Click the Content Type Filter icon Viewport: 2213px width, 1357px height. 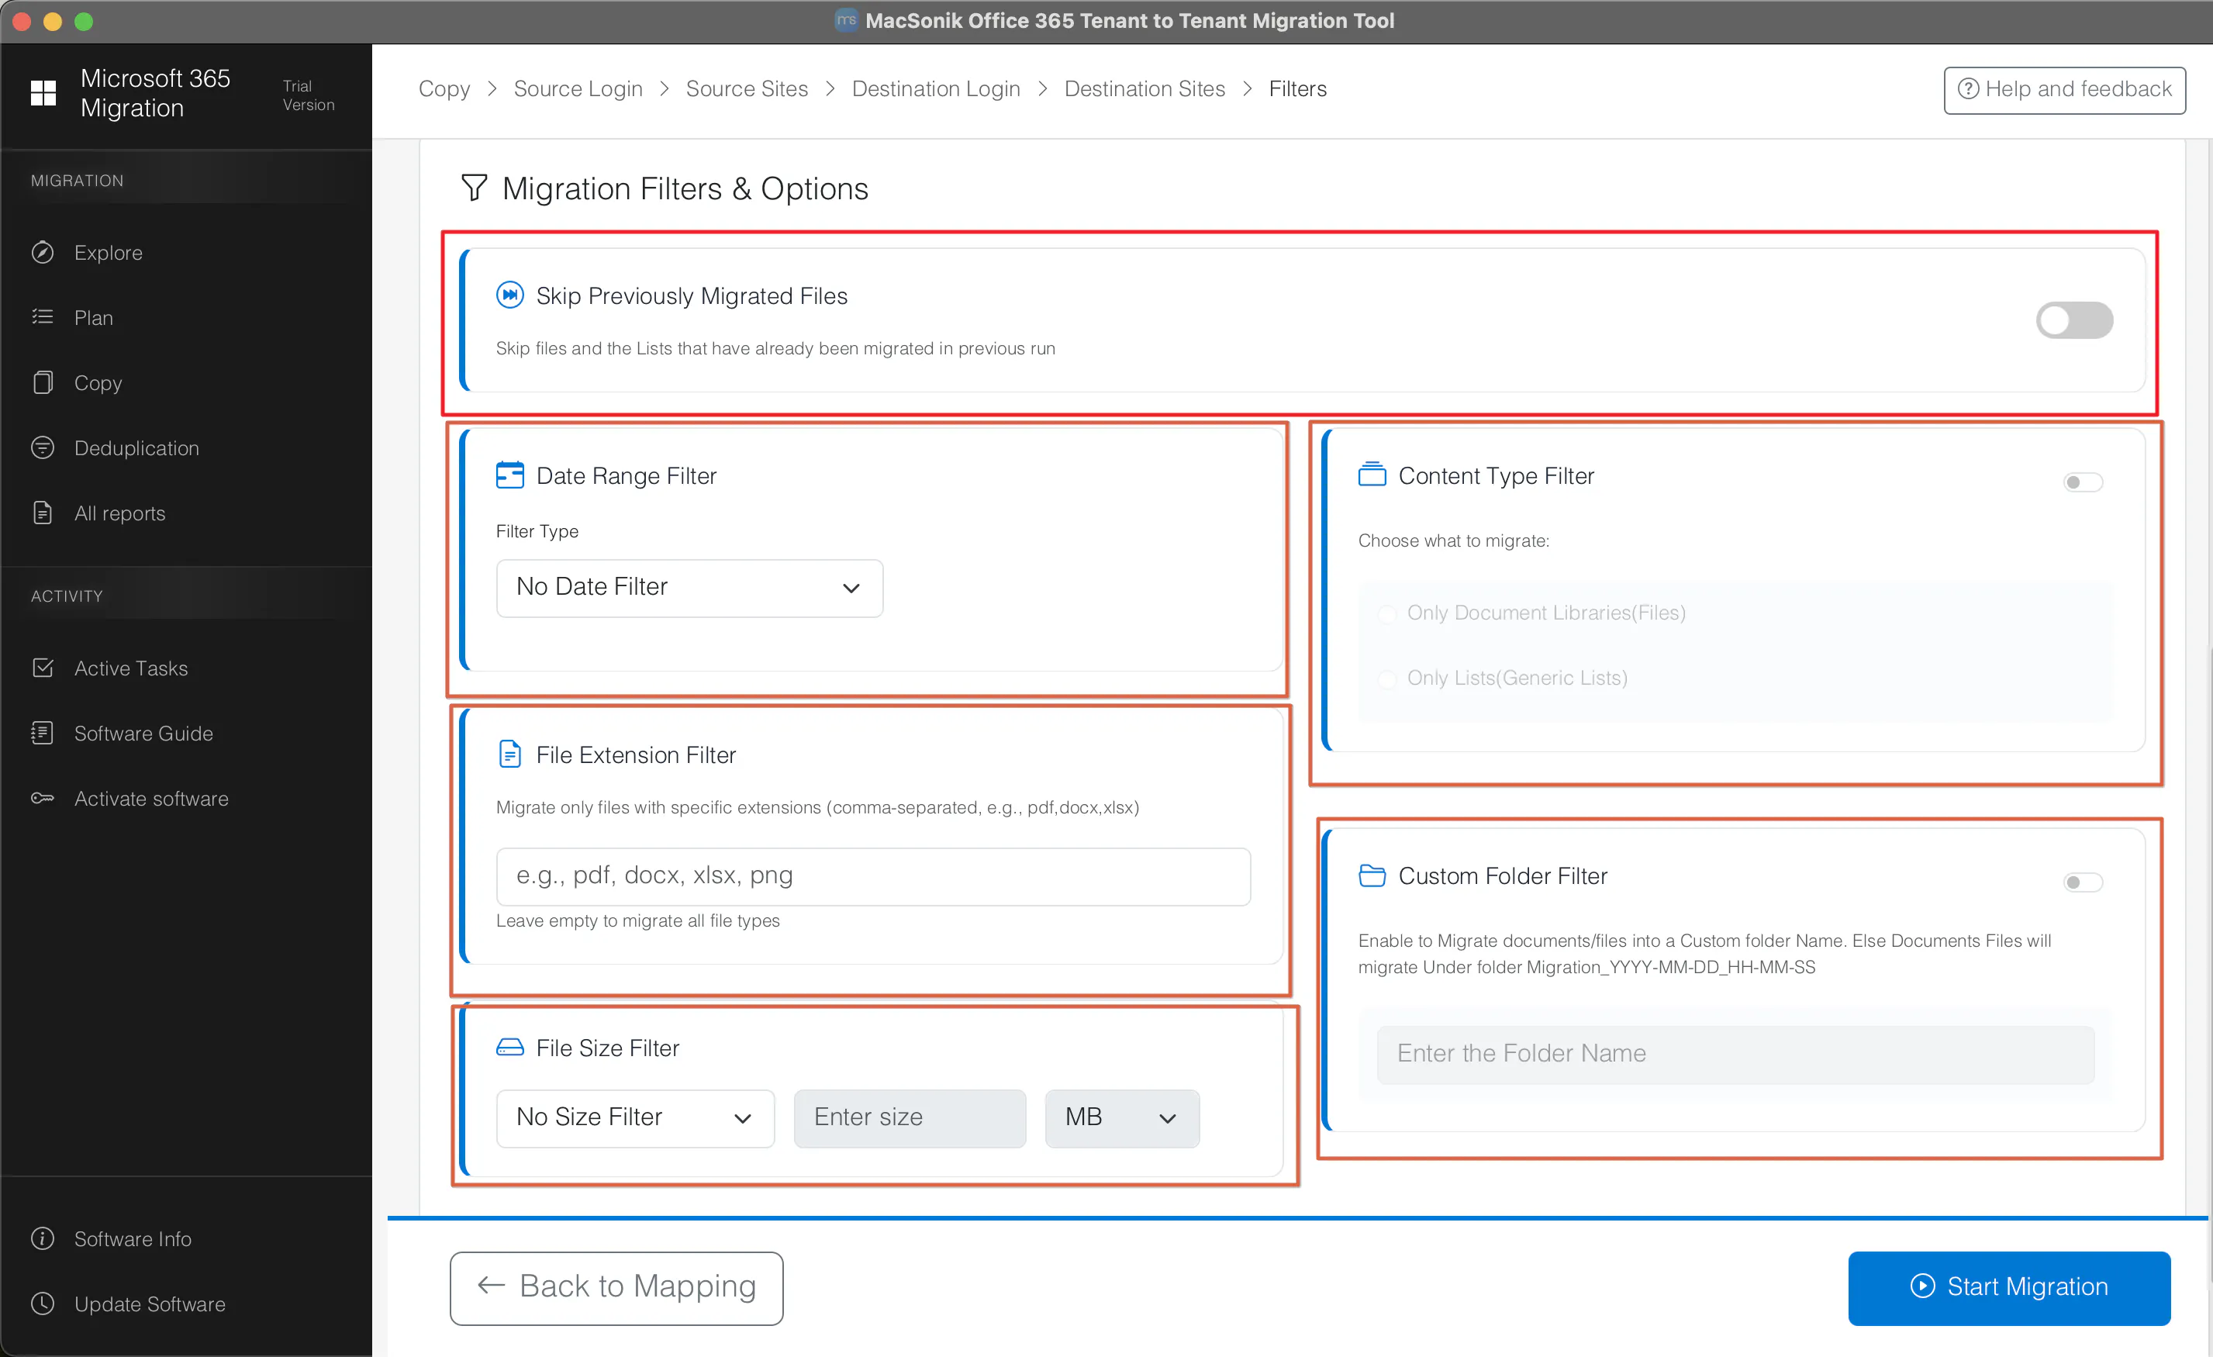tap(1372, 475)
